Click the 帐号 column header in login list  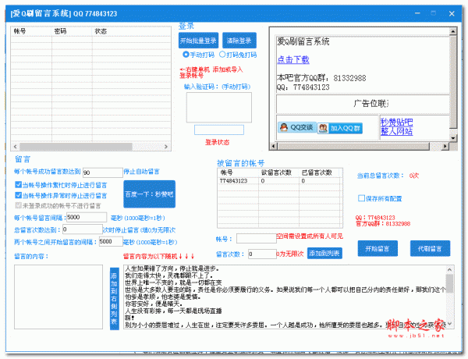31,31
